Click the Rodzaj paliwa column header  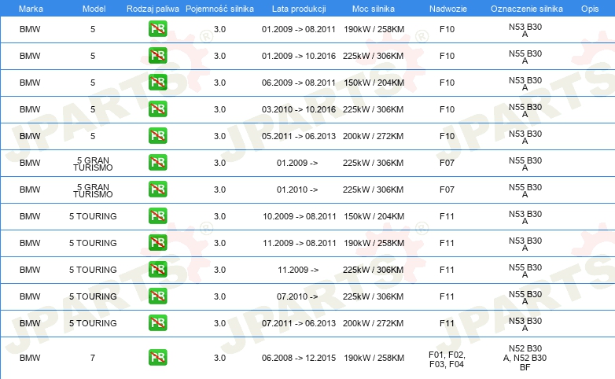click(x=153, y=9)
